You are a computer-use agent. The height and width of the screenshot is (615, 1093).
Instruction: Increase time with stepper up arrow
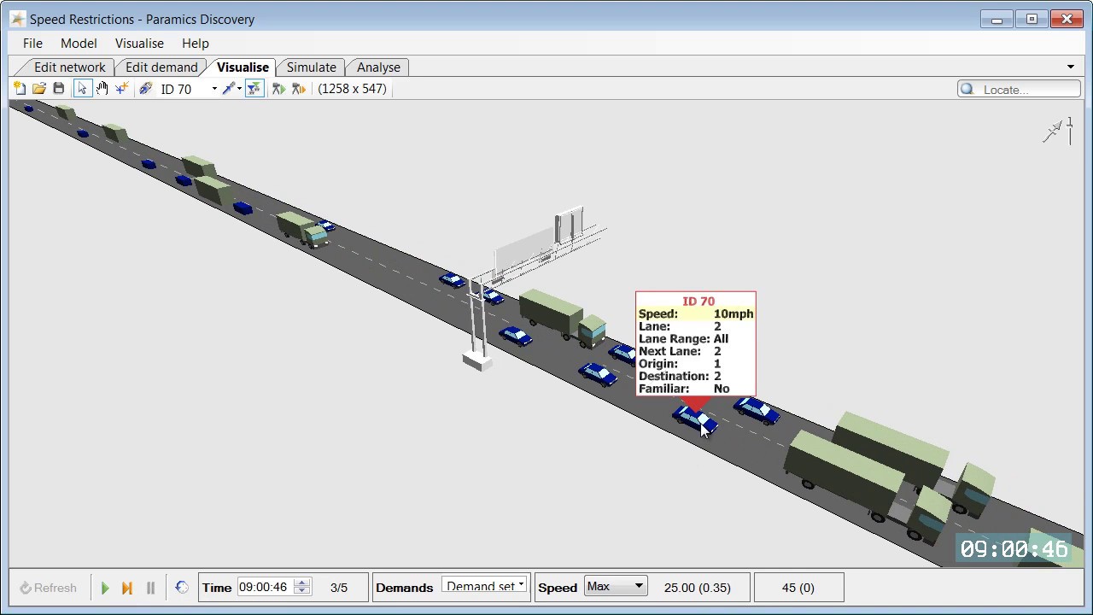pos(301,583)
